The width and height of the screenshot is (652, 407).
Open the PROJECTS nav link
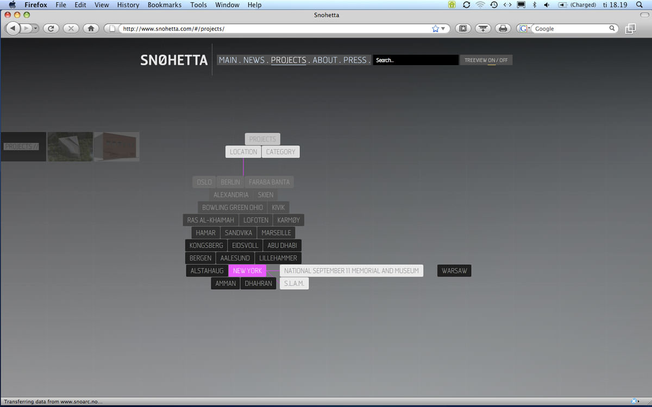[289, 60]
